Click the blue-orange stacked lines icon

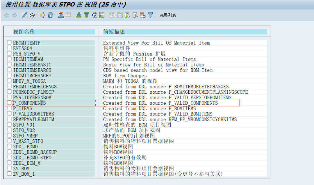61,15
